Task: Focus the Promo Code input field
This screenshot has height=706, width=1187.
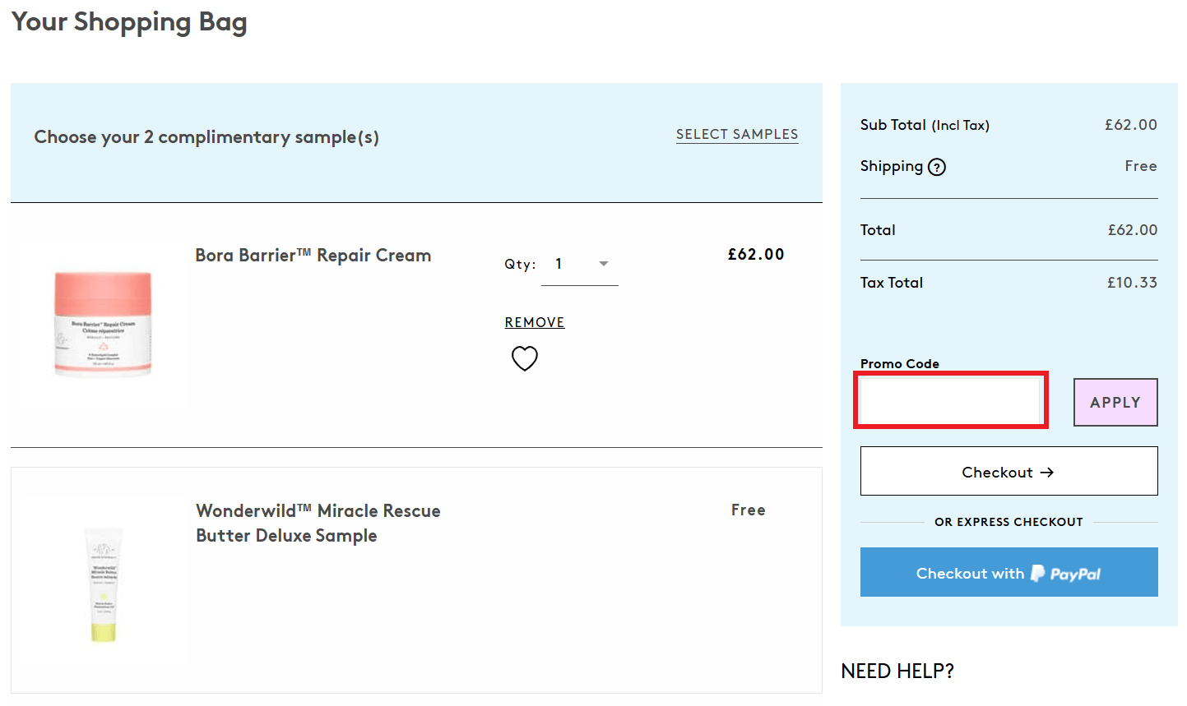Action: point(951,400)
